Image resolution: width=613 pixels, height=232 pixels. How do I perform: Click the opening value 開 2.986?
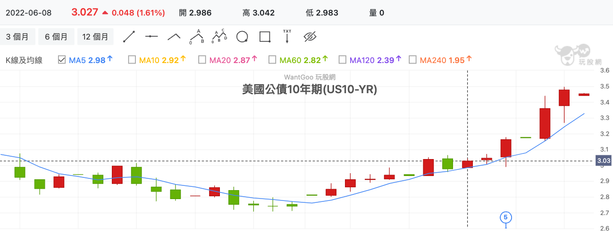(195, 13)
